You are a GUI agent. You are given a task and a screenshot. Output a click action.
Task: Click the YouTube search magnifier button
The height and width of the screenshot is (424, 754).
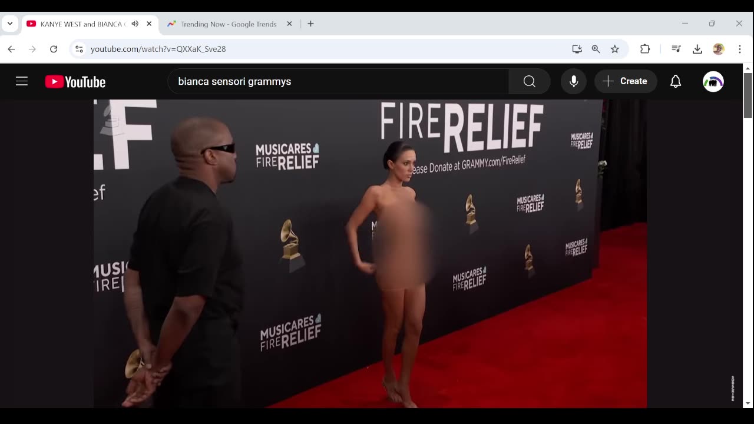[530, 81]
